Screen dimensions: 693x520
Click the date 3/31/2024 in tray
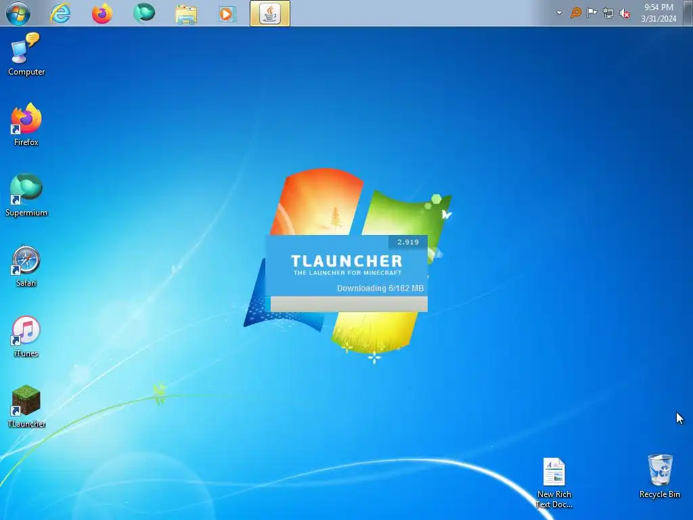pos(658,18)
